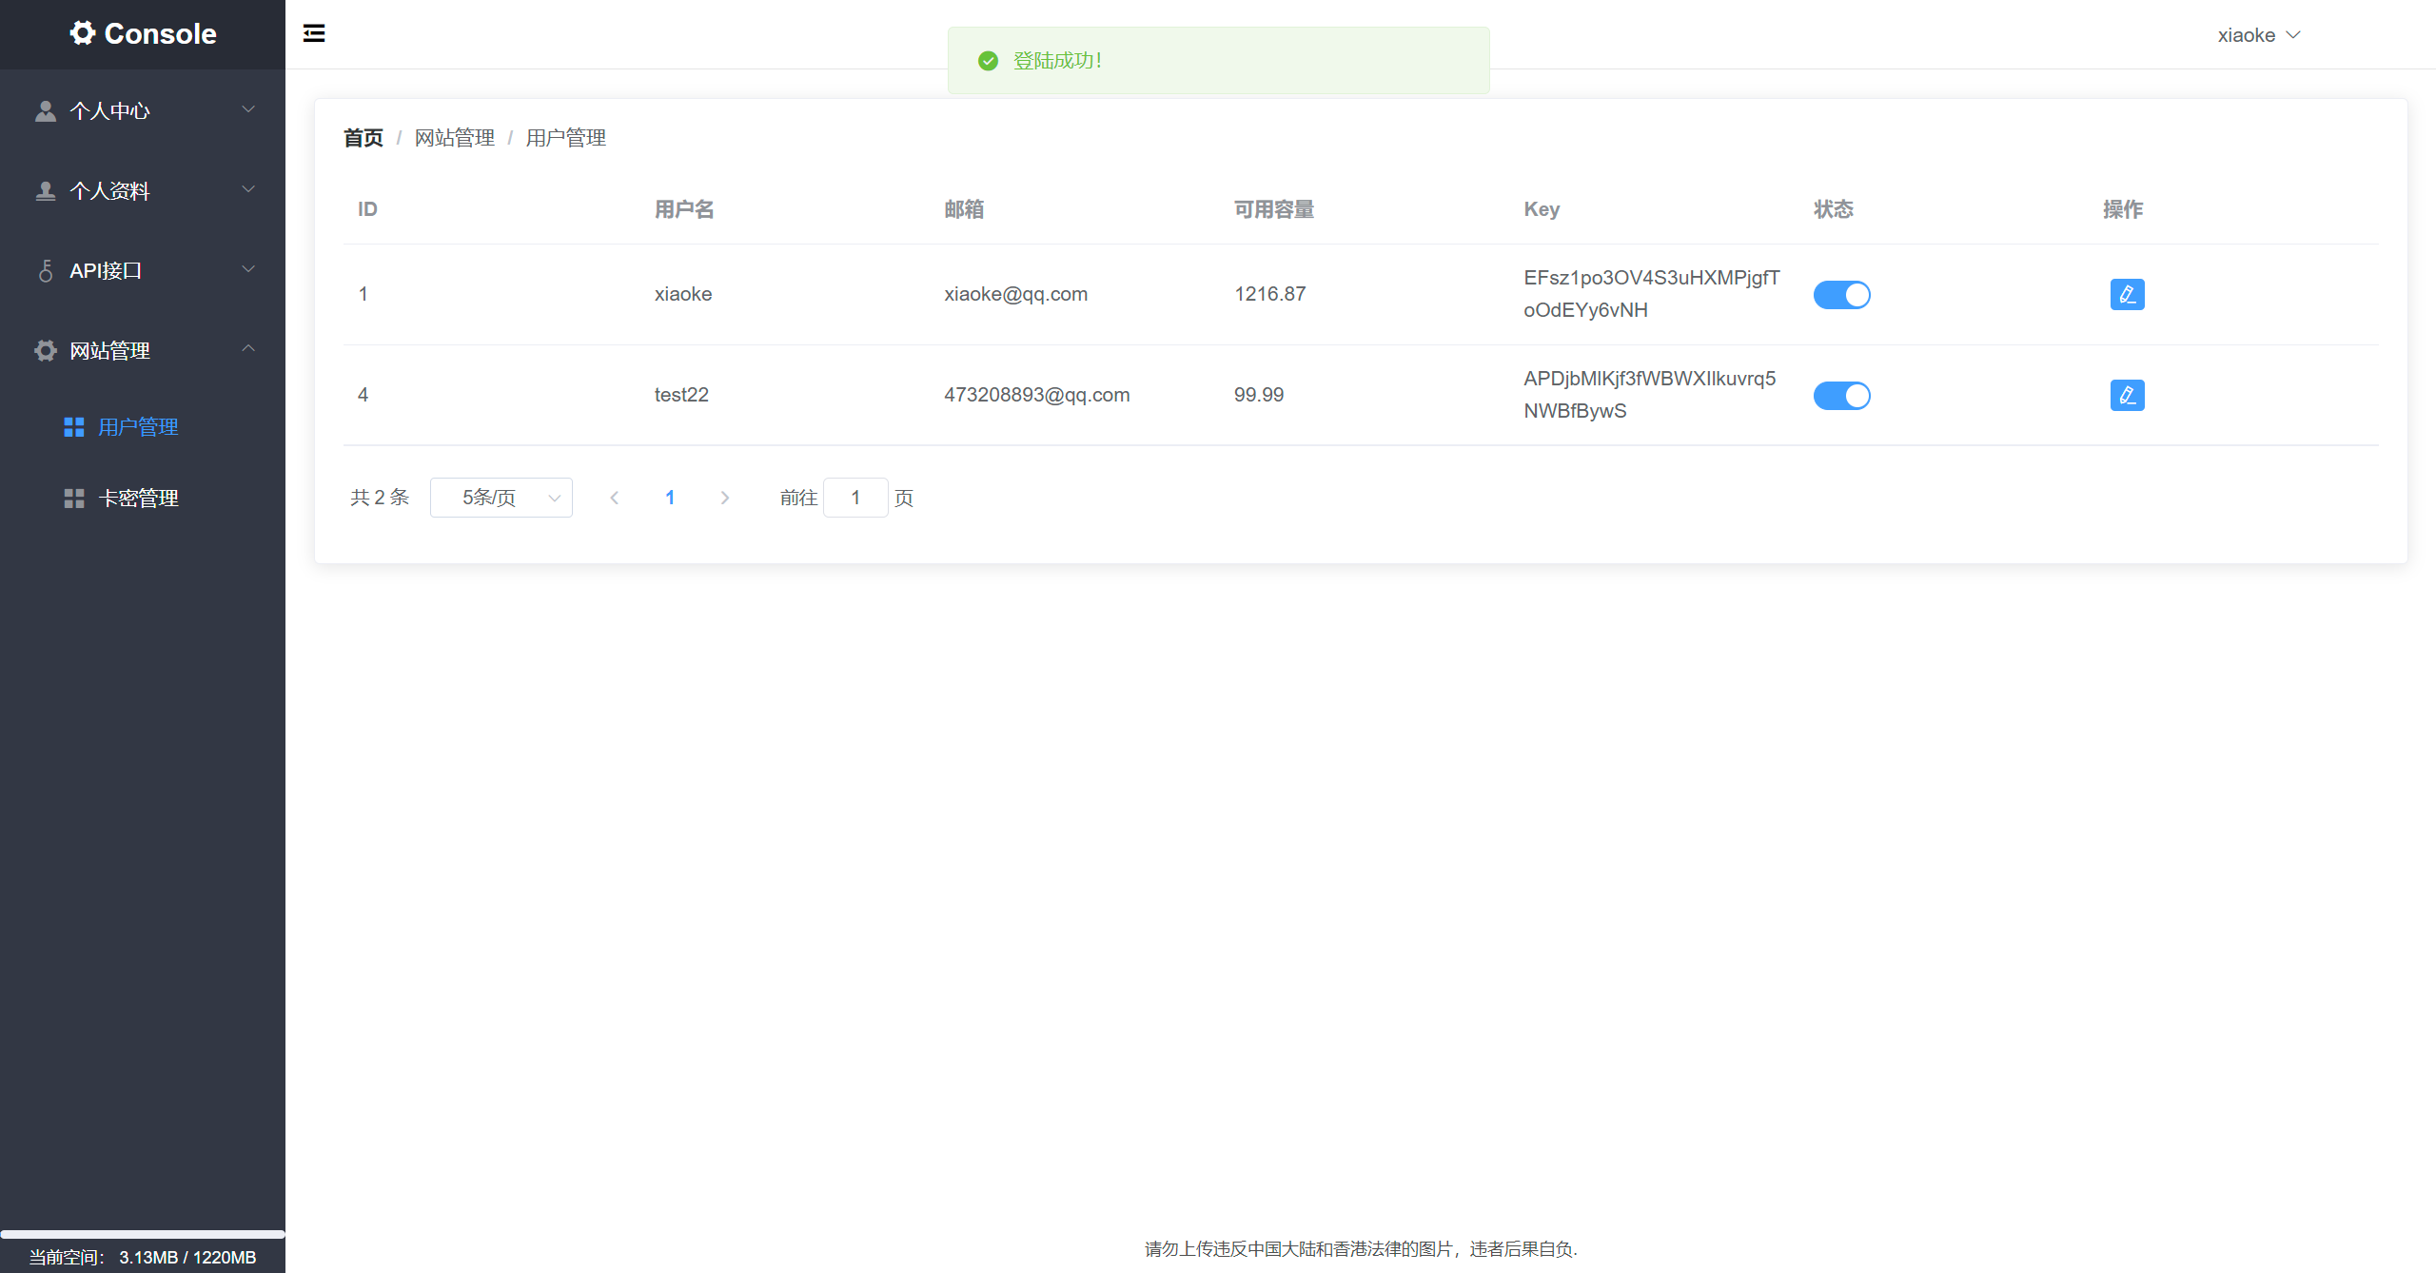This screenshot has height=1273, width=2436.
Task: Click the green success checkmark icon
Action: coord(989,61)
